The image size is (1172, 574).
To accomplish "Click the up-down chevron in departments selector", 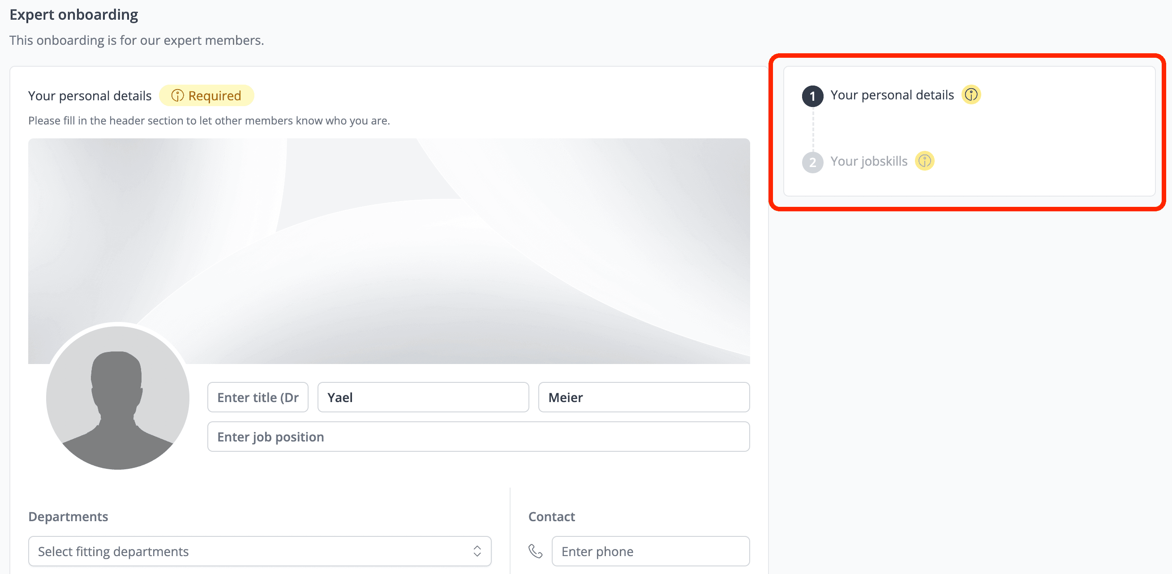I will [x=477, y=551].
